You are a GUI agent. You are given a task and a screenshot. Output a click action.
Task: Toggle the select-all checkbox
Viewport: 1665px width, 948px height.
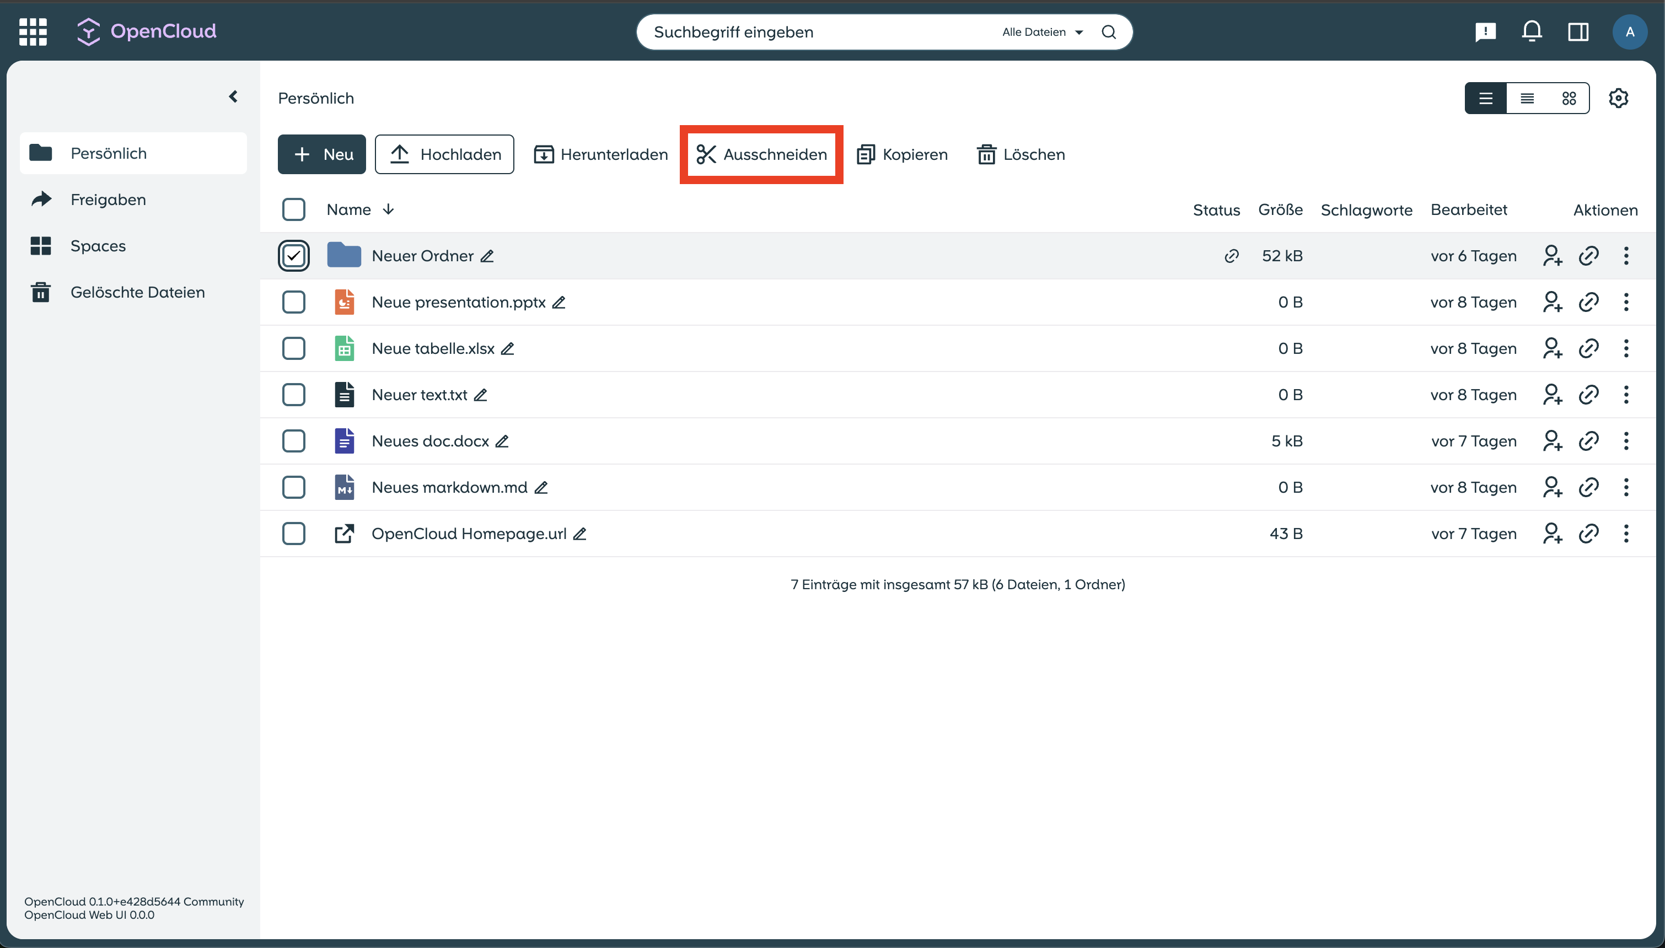coord(294,209)
